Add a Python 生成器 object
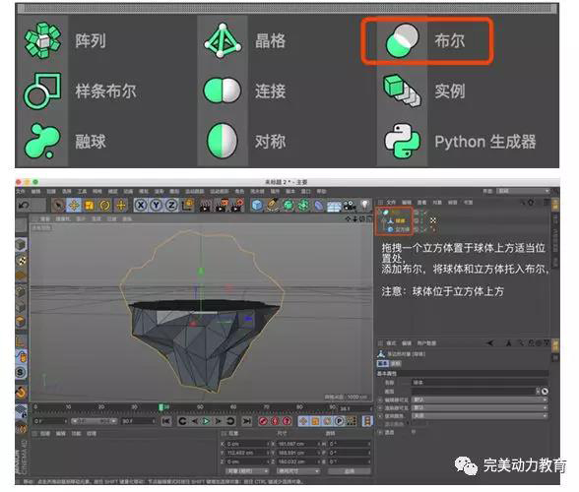 402,141
